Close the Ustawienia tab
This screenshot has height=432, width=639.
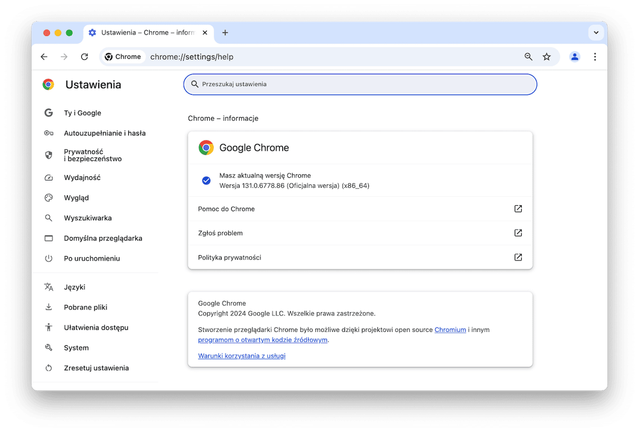[205, 33]
